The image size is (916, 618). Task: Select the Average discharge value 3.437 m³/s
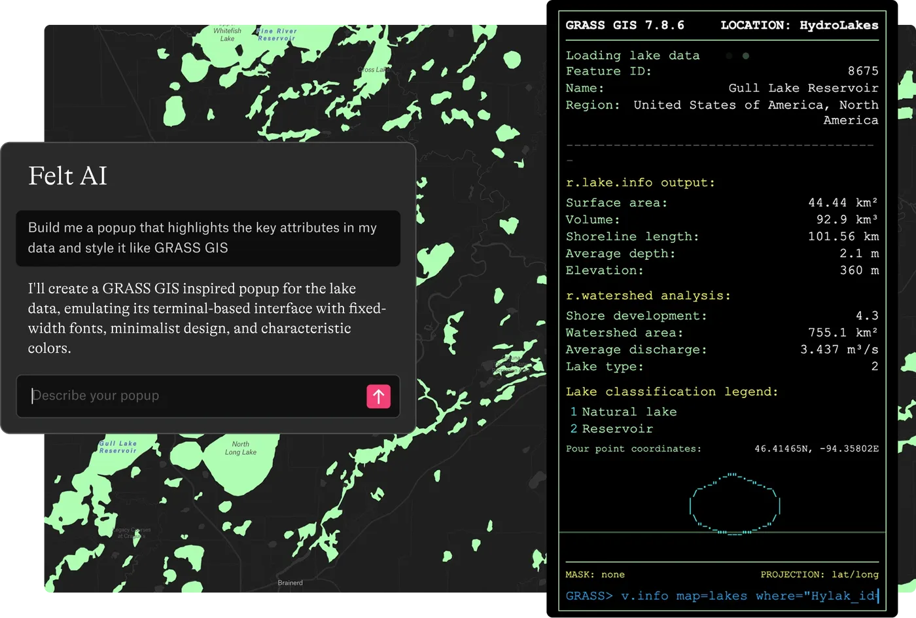(x=839, y=350)
